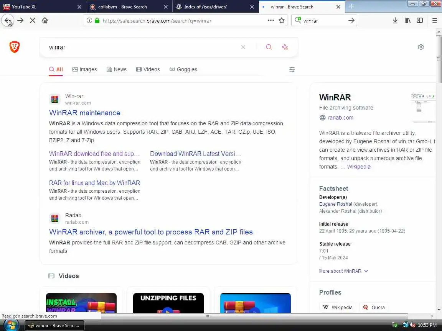Open WinRAR maintenance result link
Screen dimensions: 442x331
pos(84,113)
